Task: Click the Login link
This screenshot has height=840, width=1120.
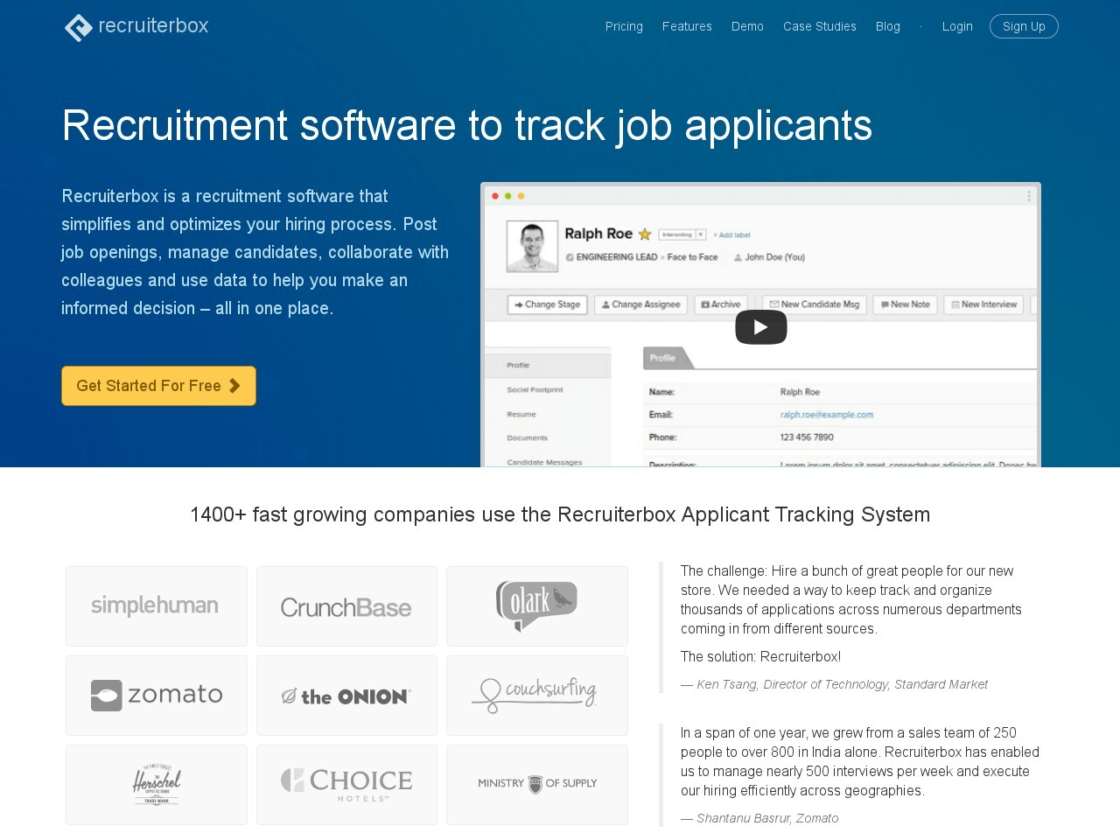Action: coord(957,26)
